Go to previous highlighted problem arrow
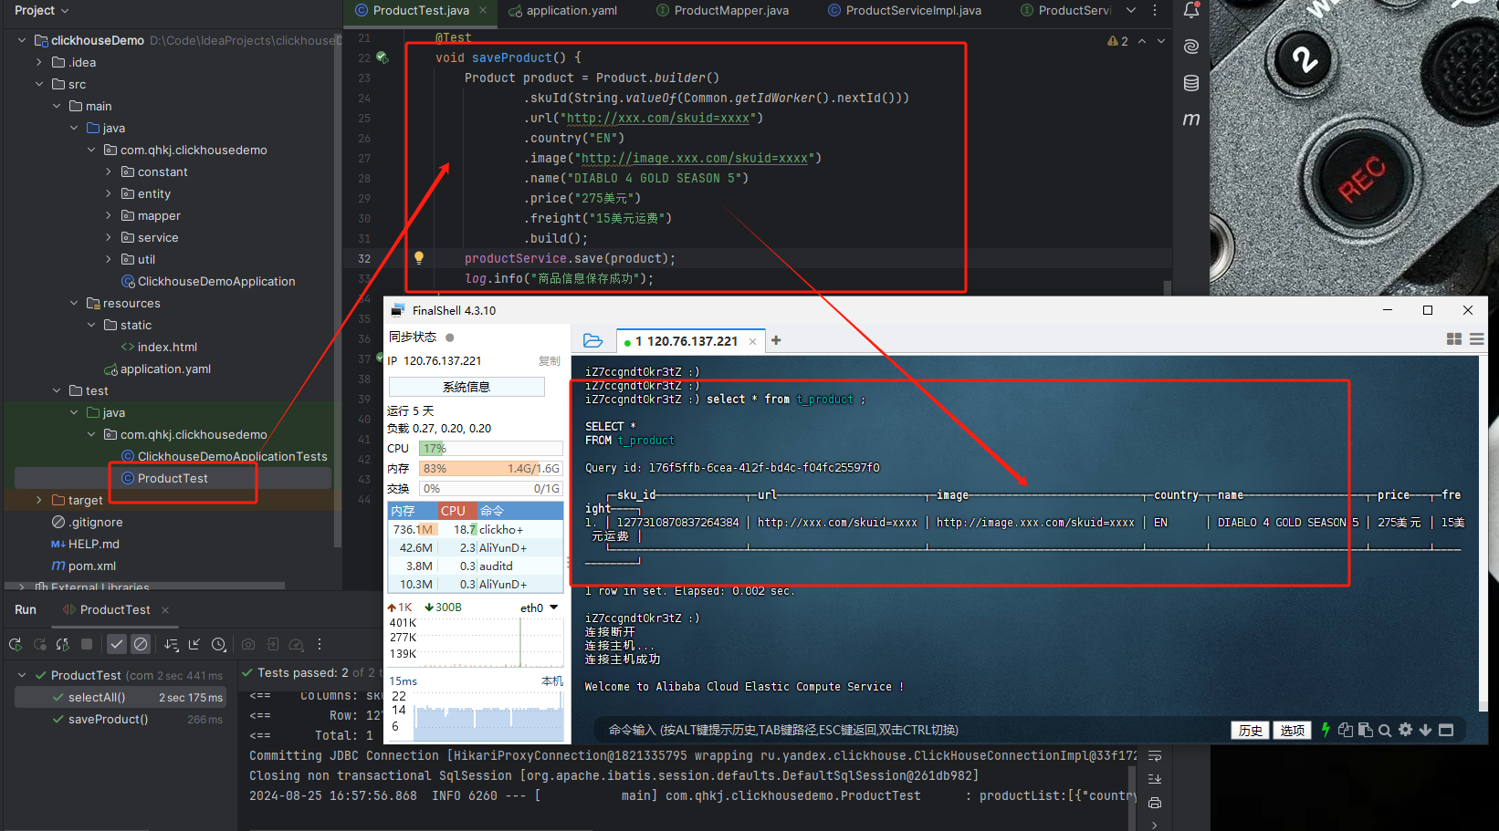This screenshot has height=831, width=1499. pyautogui.click(x=1142, y=41)
